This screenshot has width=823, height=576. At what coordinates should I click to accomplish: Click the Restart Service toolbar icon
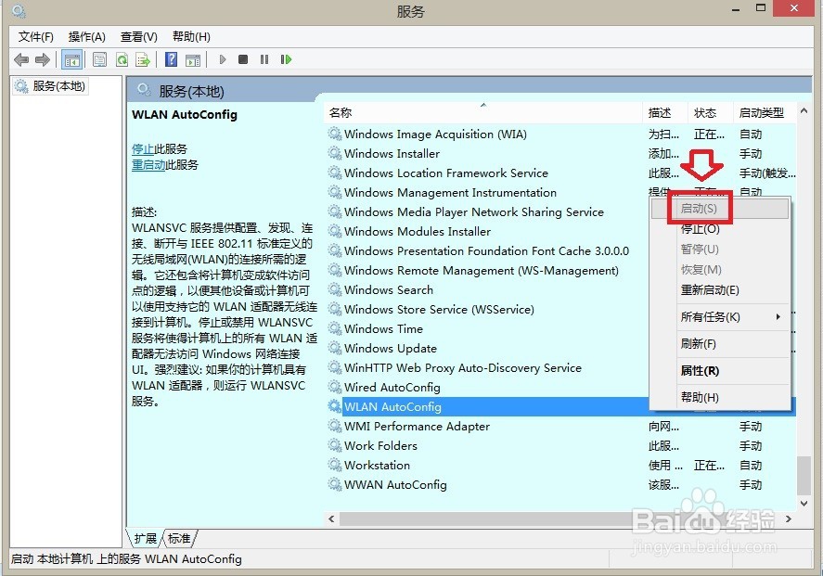[x=286, y=59]
